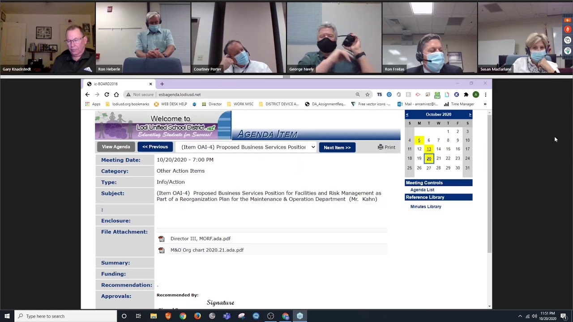
Task: Launch Firefox from the taskbar
Action: [x=197, y=316]
